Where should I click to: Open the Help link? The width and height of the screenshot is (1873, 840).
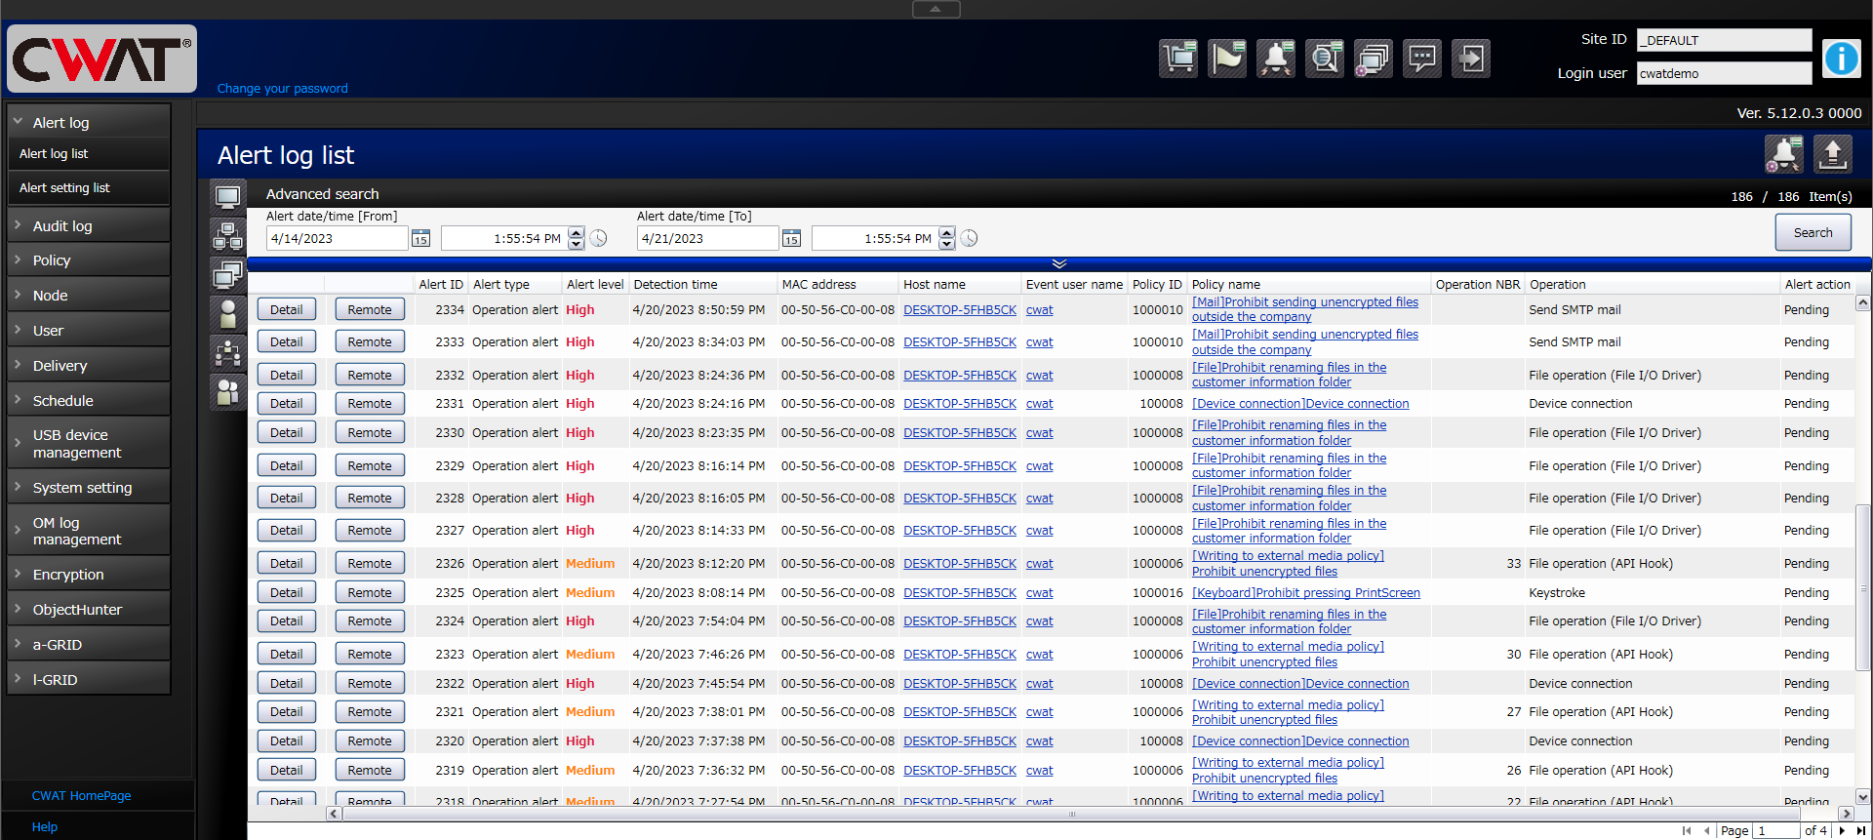click(x=45, y=826)
